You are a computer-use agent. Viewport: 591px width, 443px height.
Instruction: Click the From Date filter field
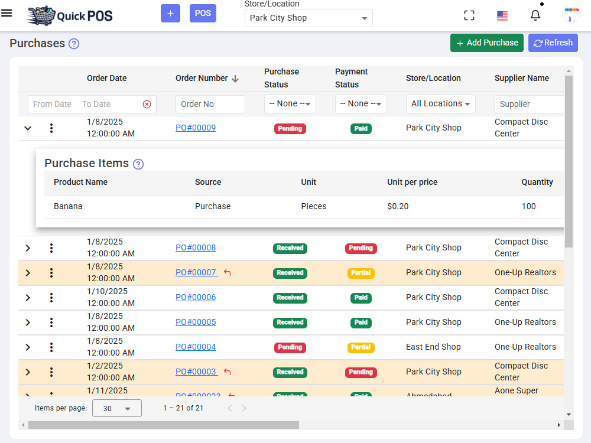53,104
